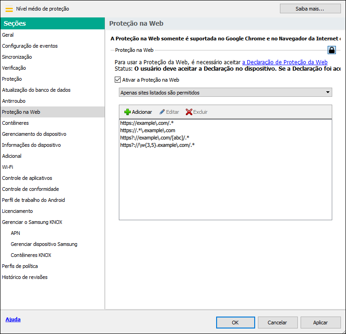
Task: Open the Wi-Fi section
Action: [52, 167]
